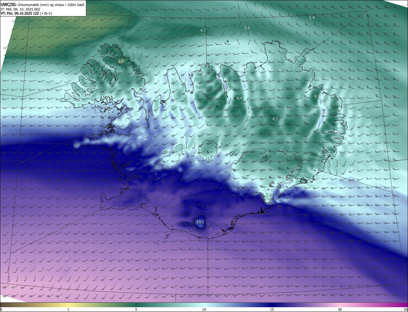
Task: Select the "VT: Fim. 09.10.2025 12Z (+36 h)" line
Action: coord(26,13)
